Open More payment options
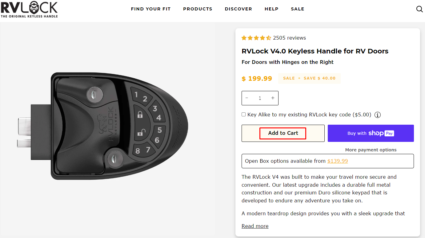Image resolution: width=425 pixels, height=238 pixels. click(371, 150)
